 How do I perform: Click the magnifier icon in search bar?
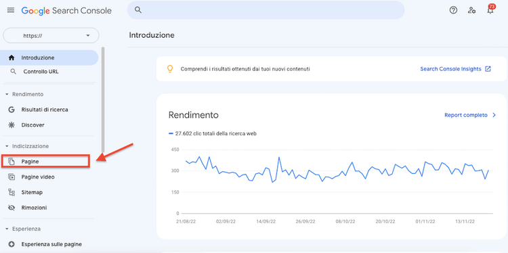(x=138, y=10)
